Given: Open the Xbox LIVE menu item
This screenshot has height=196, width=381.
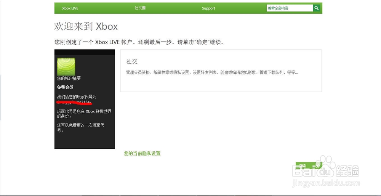Looking at the screenshot, I should [x=70, y=8].
